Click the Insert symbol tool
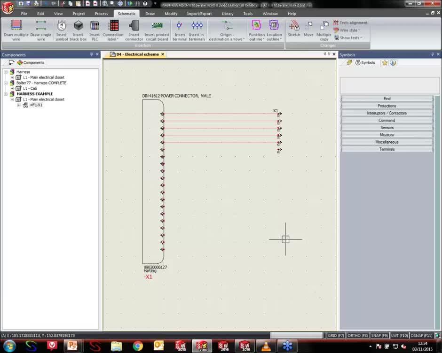The width and height of the screenshot is (442, 353). [62, 30]
